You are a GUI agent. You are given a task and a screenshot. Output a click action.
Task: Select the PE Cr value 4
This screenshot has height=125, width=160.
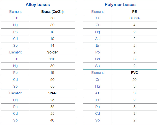(x=134, y=25)
